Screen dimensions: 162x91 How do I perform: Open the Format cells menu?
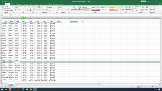tap(130, 8)
